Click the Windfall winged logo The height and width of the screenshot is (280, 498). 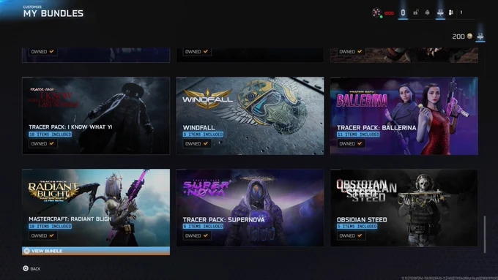pos(207,98)
